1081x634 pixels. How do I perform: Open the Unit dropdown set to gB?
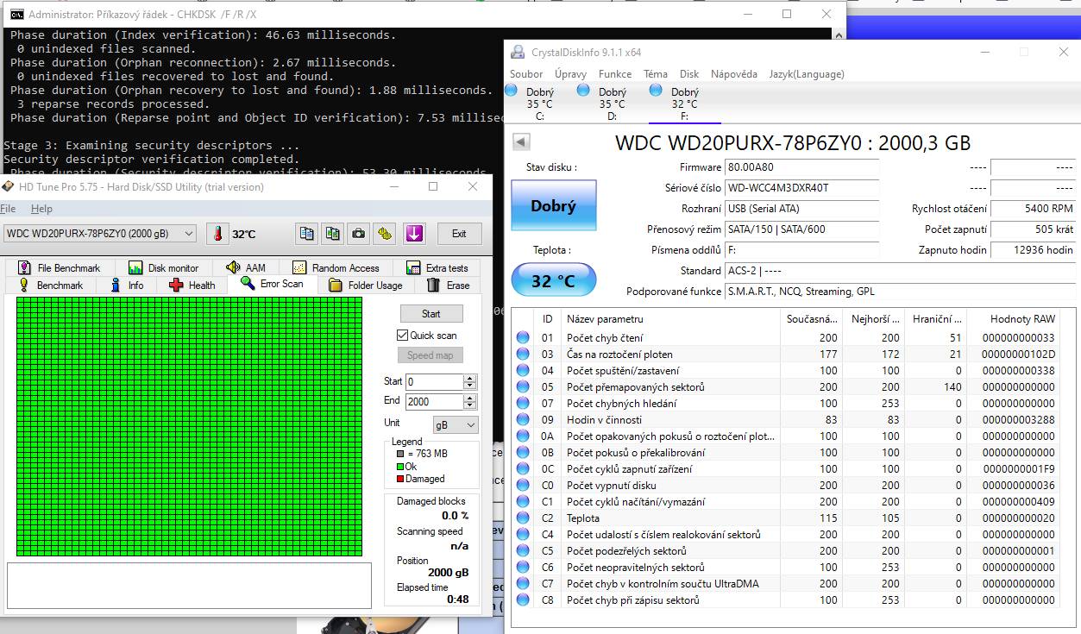[x=456, y=424]
